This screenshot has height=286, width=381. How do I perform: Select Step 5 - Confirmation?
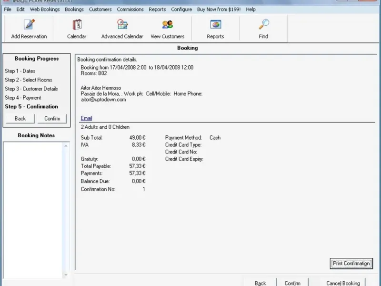point(31,106)
